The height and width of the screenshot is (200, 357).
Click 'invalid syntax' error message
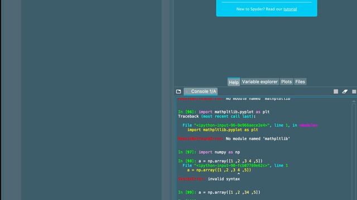(224, 179)
